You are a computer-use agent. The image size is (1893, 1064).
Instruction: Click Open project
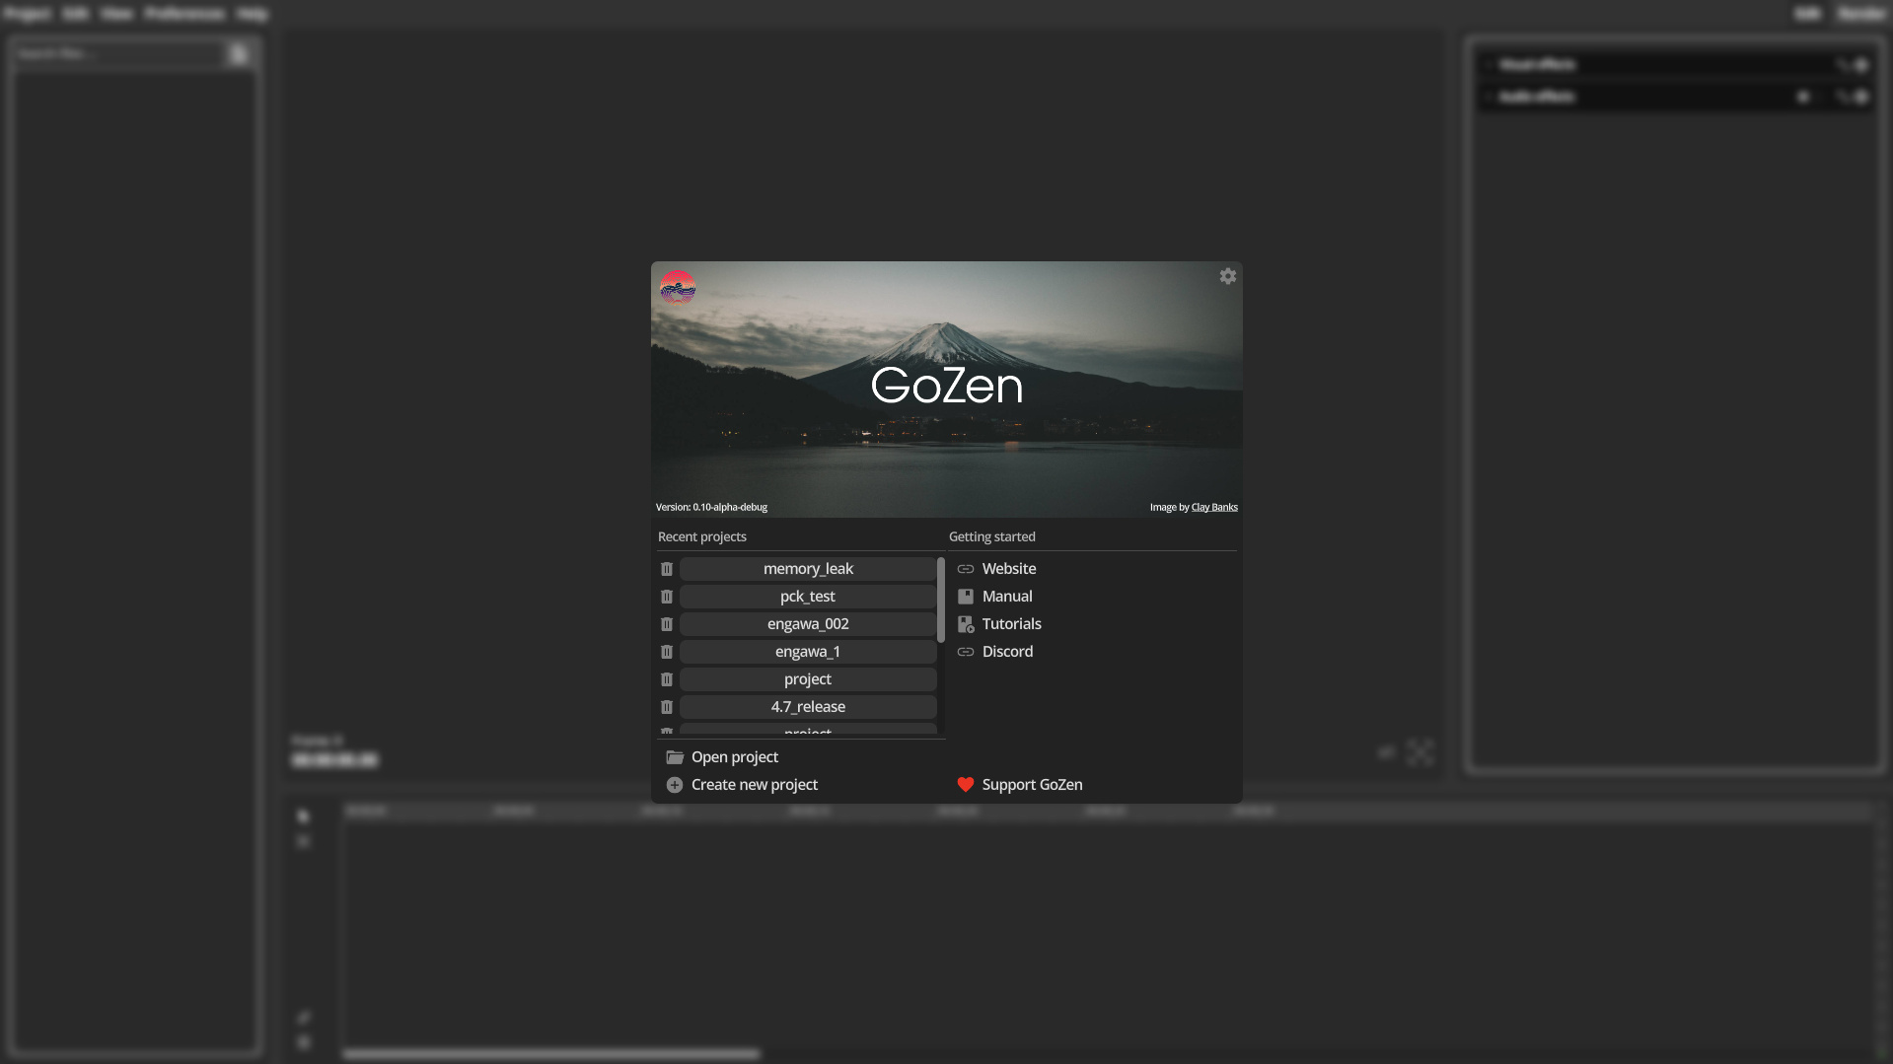722,757
